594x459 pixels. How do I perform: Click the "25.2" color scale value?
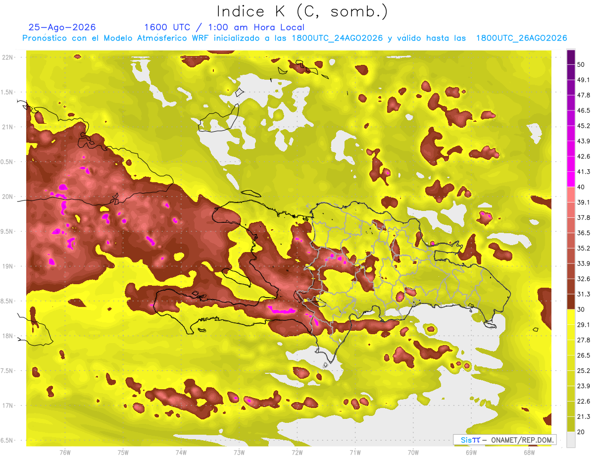(584, 370)
